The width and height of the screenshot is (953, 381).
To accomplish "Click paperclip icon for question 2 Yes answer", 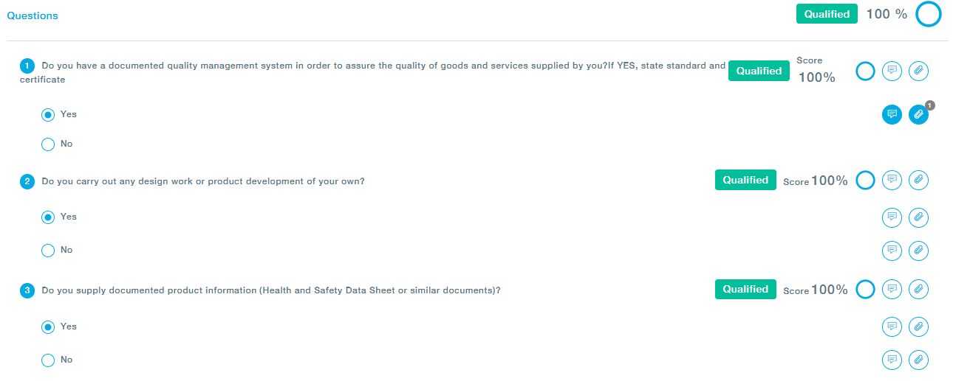I will pyautogui.click(x=918, y=217).
